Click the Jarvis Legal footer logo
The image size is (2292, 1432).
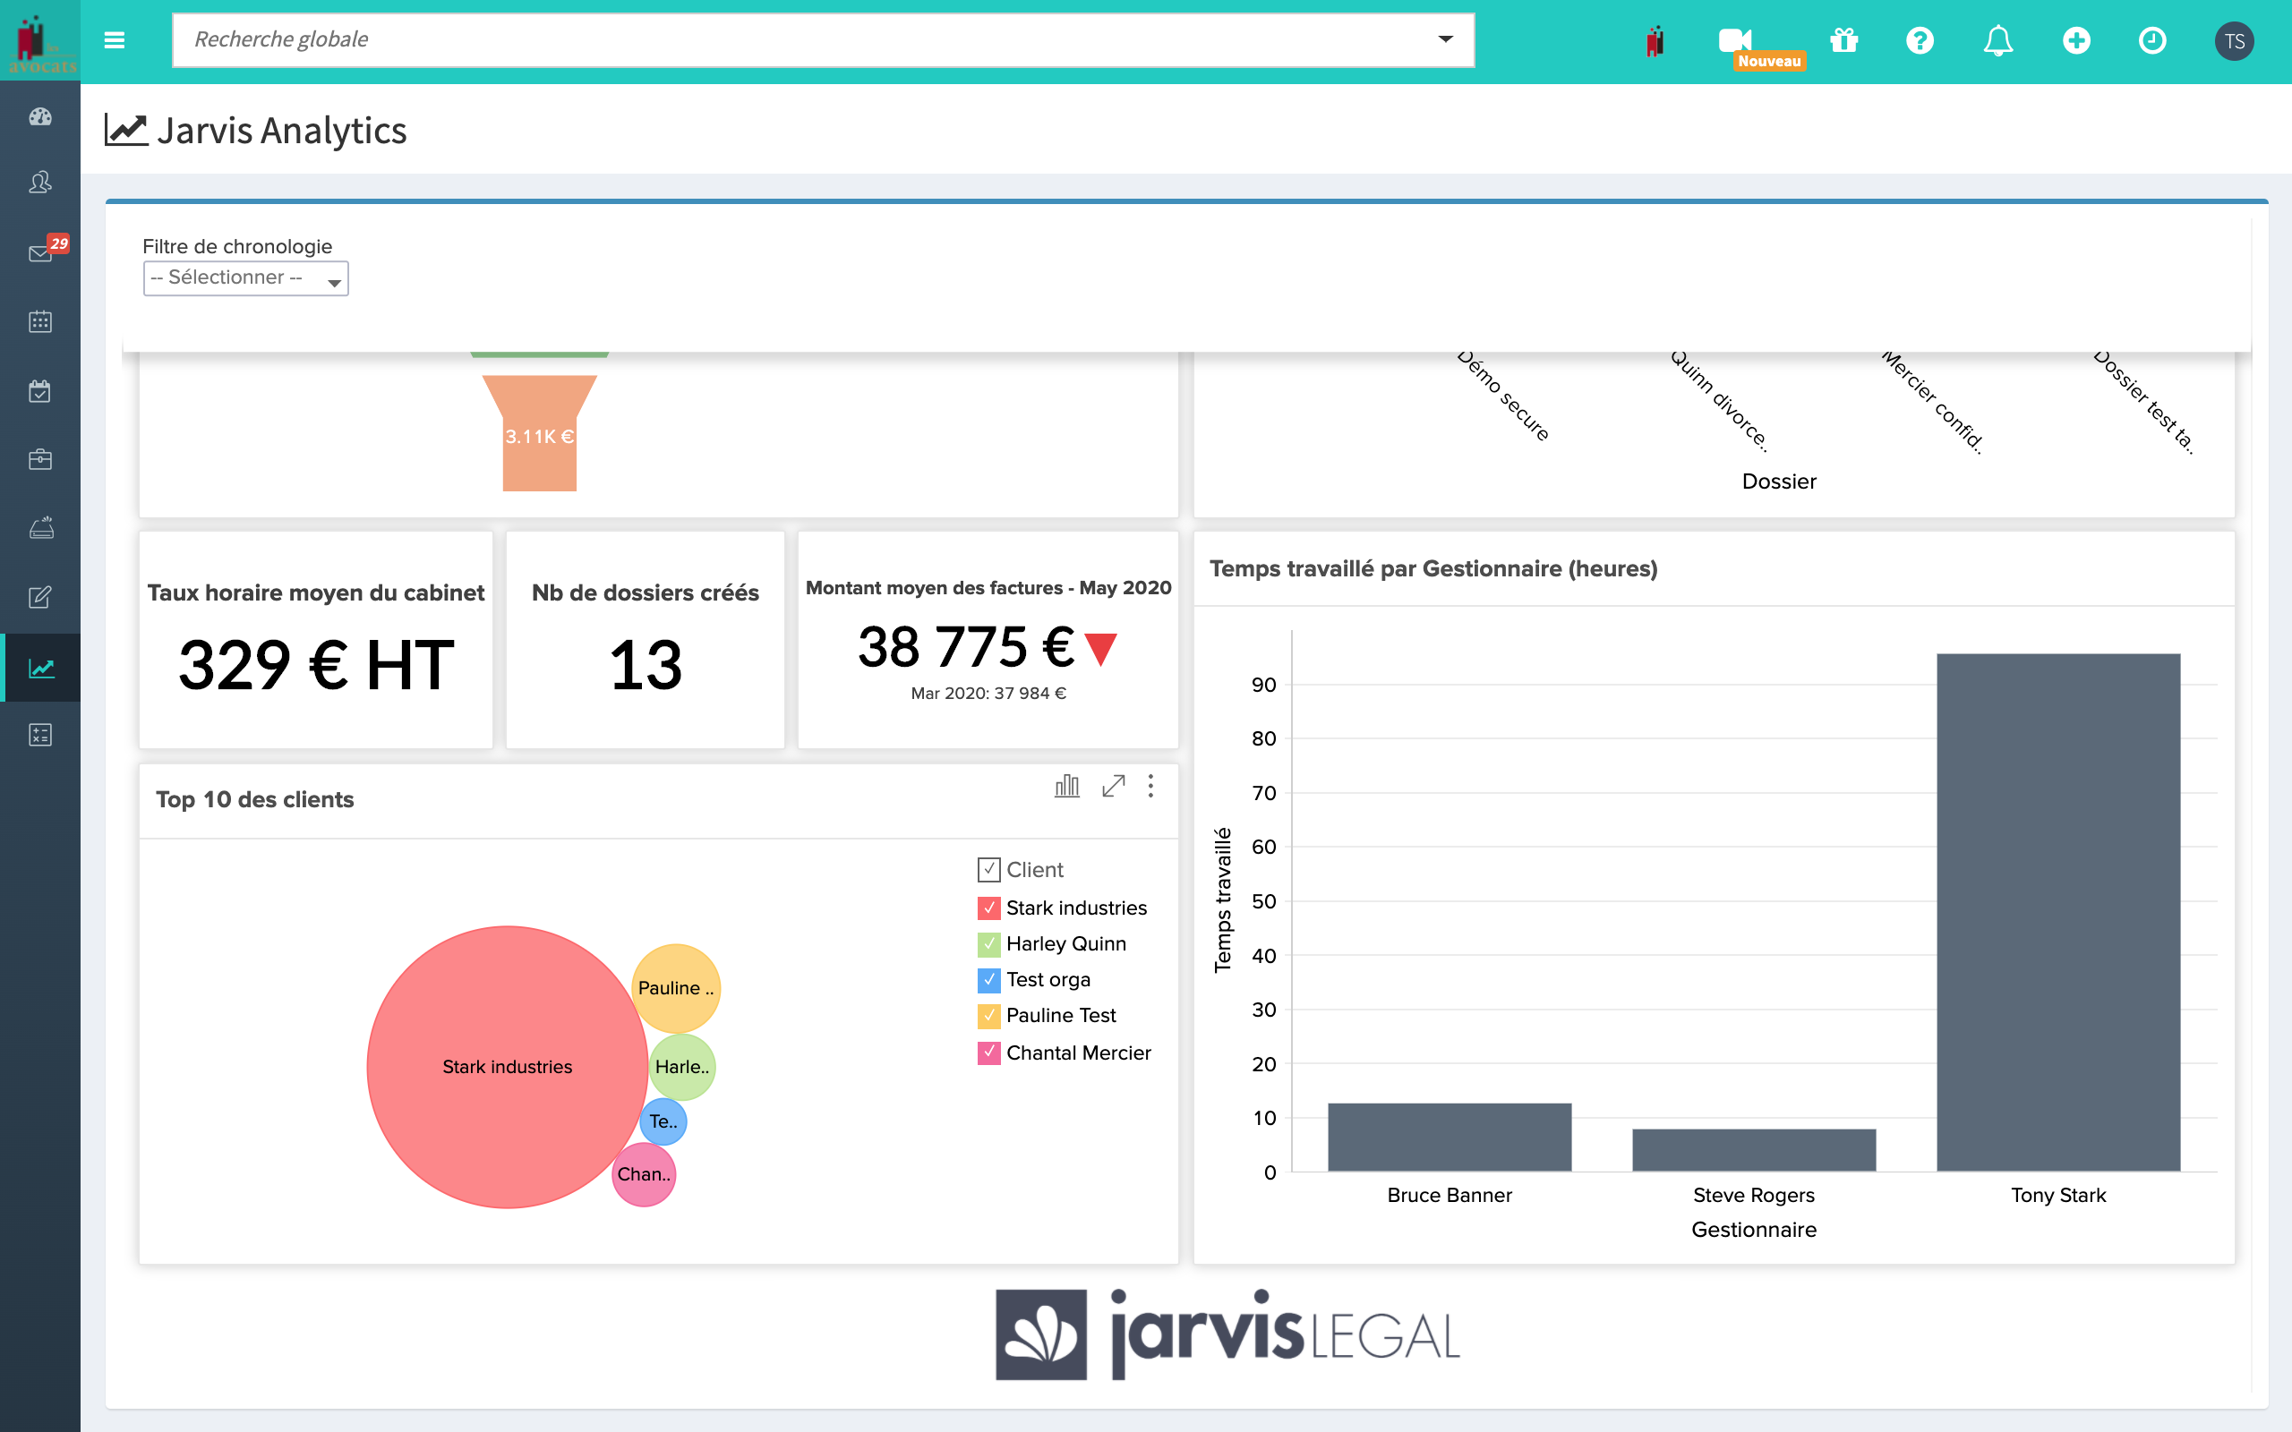[1227, 1334]
